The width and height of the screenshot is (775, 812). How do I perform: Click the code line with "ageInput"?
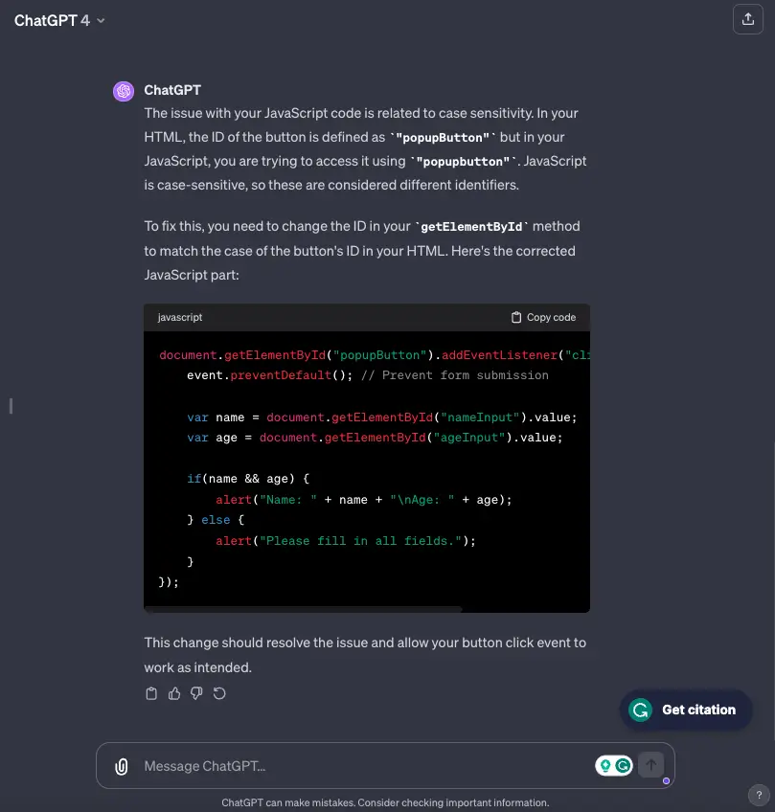375,438
